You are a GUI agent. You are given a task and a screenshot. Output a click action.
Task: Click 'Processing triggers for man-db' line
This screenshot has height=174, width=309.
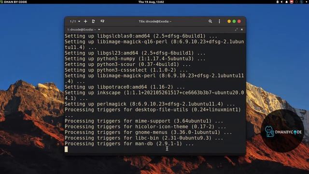point(129,144)
